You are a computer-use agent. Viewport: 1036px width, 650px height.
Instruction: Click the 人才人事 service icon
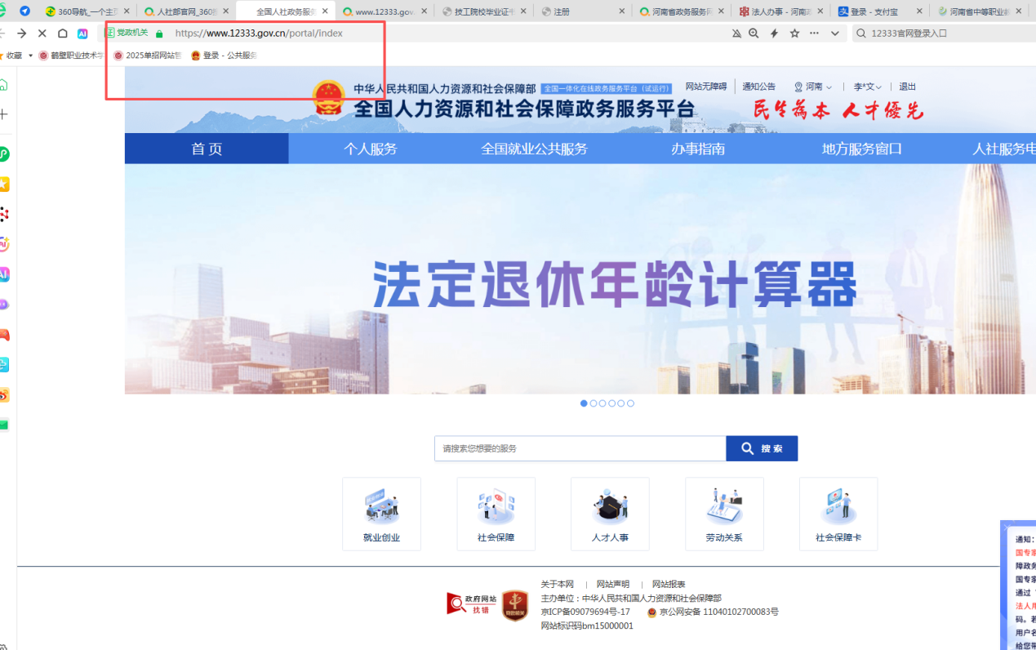610,514
